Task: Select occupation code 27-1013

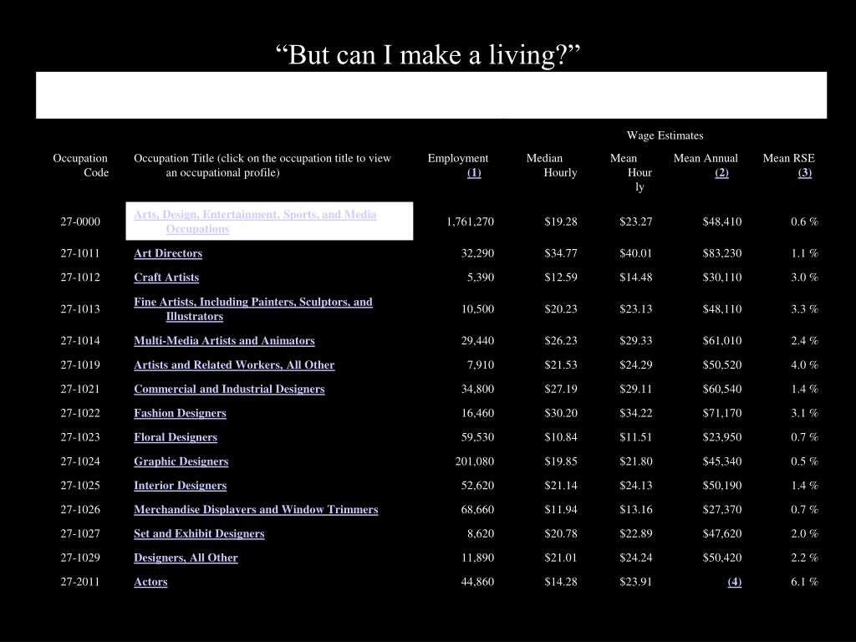Action: click(x=80, y=309)
